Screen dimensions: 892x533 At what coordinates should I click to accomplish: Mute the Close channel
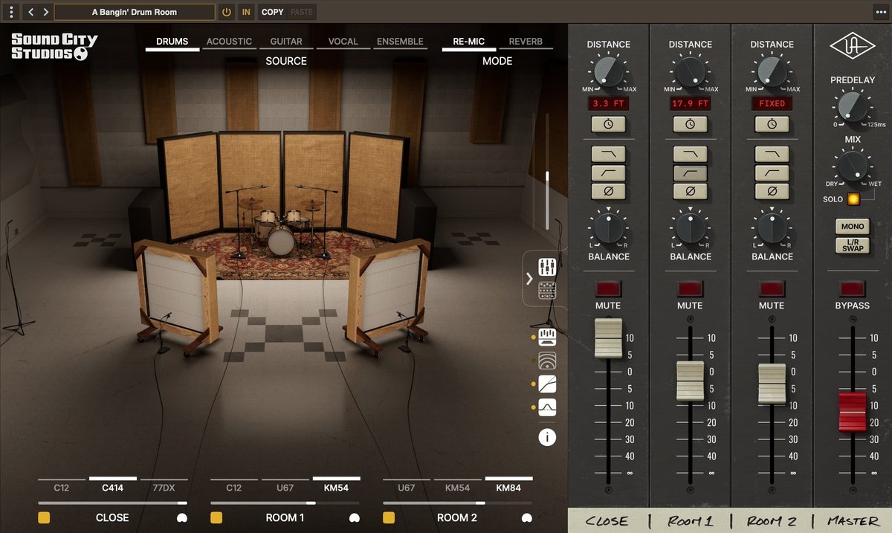608,288
